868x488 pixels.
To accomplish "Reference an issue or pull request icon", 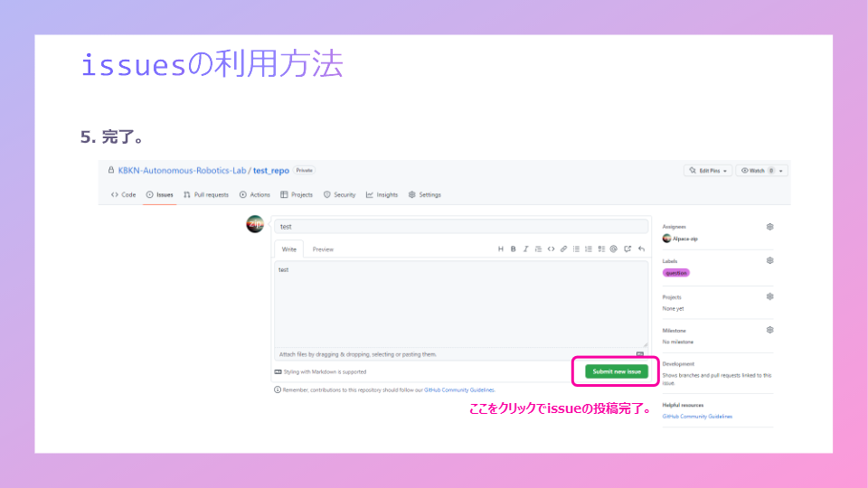I will [627, 249].
